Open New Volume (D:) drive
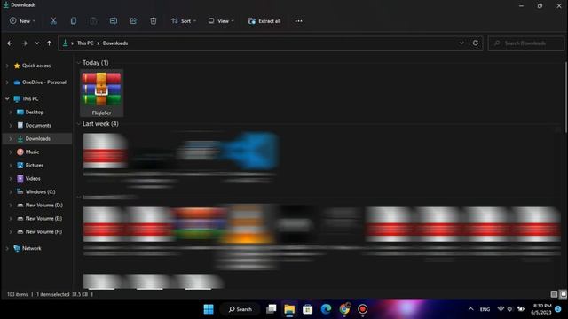The width and height of the screenshot is (568, 319). pos(43,205)
